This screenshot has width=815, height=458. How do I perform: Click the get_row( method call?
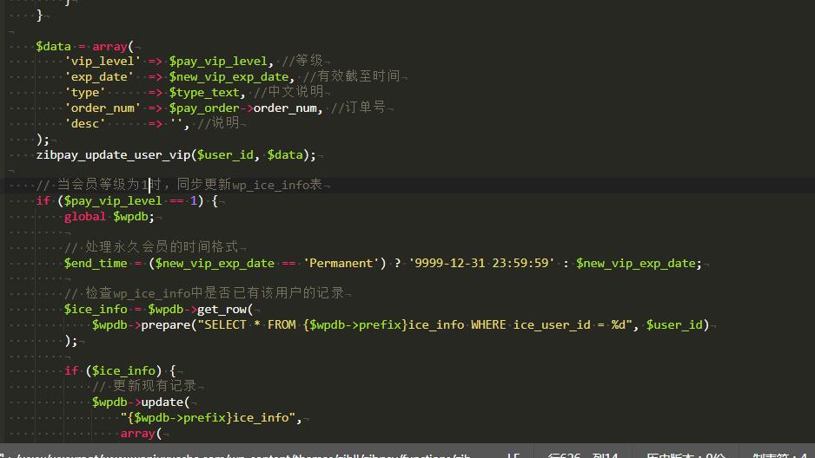click(x=224, y=310)
